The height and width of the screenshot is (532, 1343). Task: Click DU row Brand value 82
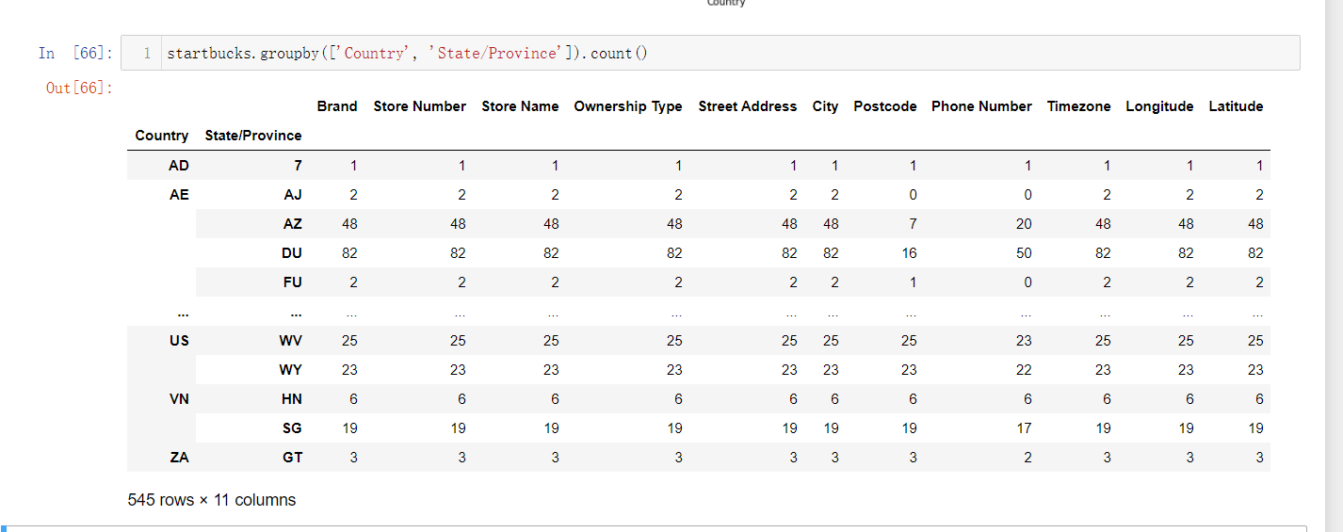coord(348,253)
